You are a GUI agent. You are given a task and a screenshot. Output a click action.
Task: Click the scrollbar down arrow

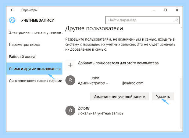pyautogui.click(x=181, y=130)
